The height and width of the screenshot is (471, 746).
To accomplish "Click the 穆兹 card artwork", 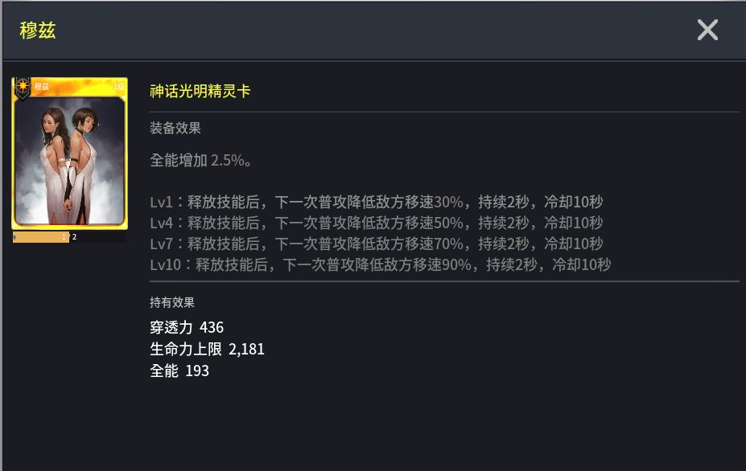I will coord(69,161).
